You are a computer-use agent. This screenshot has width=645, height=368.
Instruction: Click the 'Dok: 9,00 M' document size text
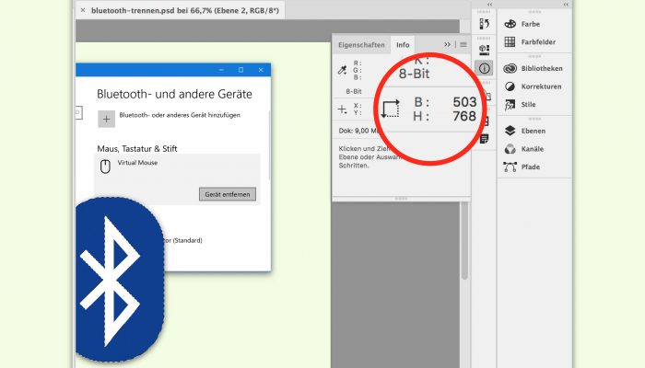[358, 131]
